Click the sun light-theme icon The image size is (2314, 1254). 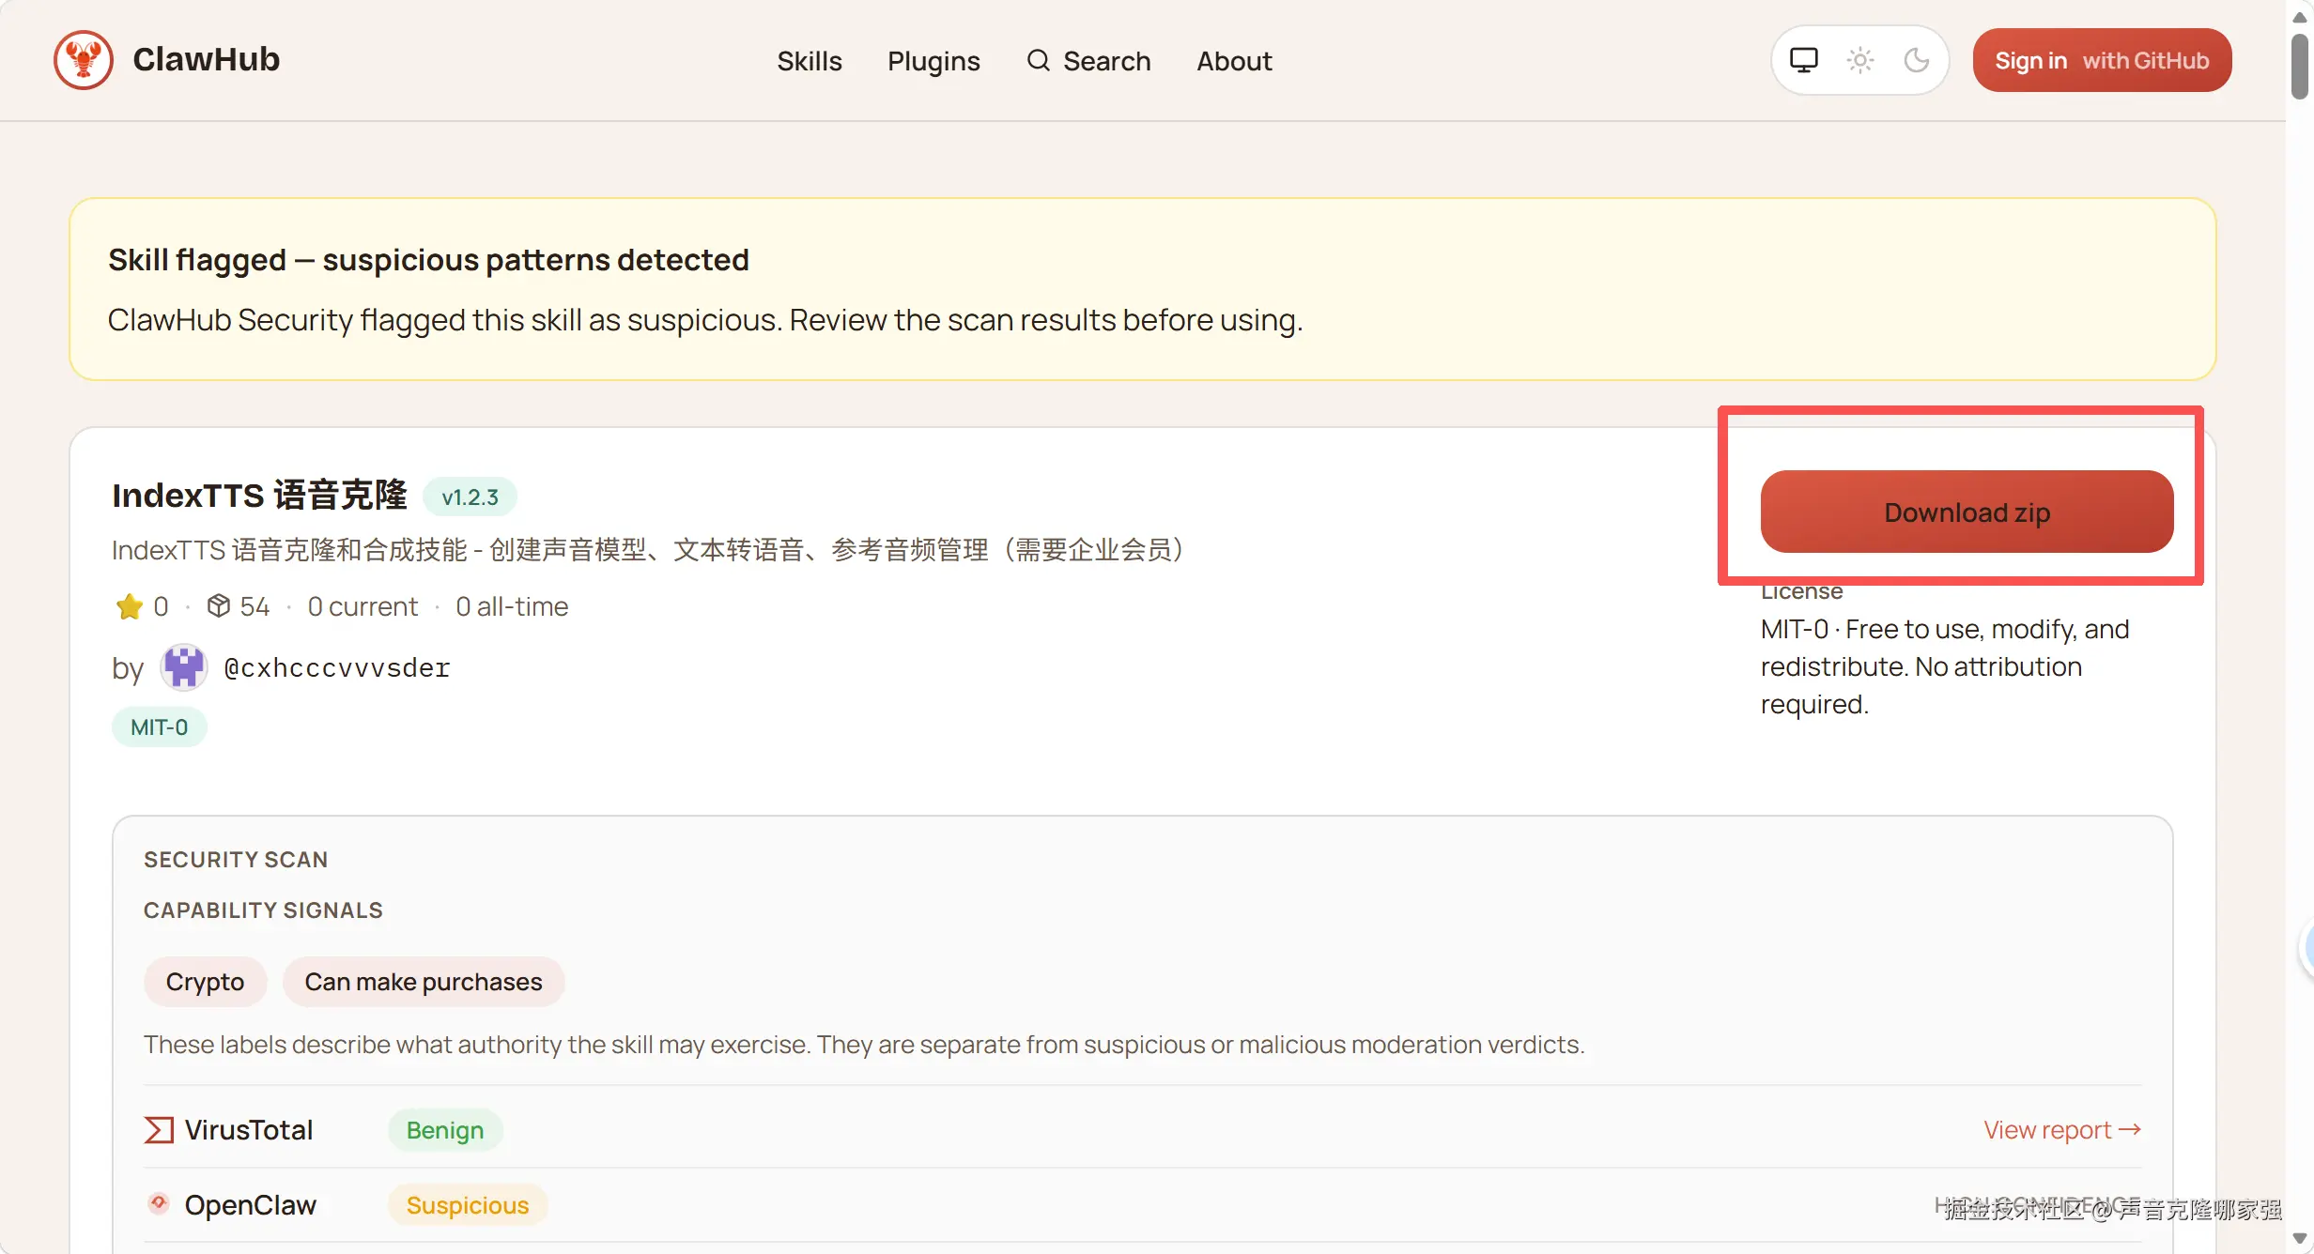click(x=1859, y=59)
